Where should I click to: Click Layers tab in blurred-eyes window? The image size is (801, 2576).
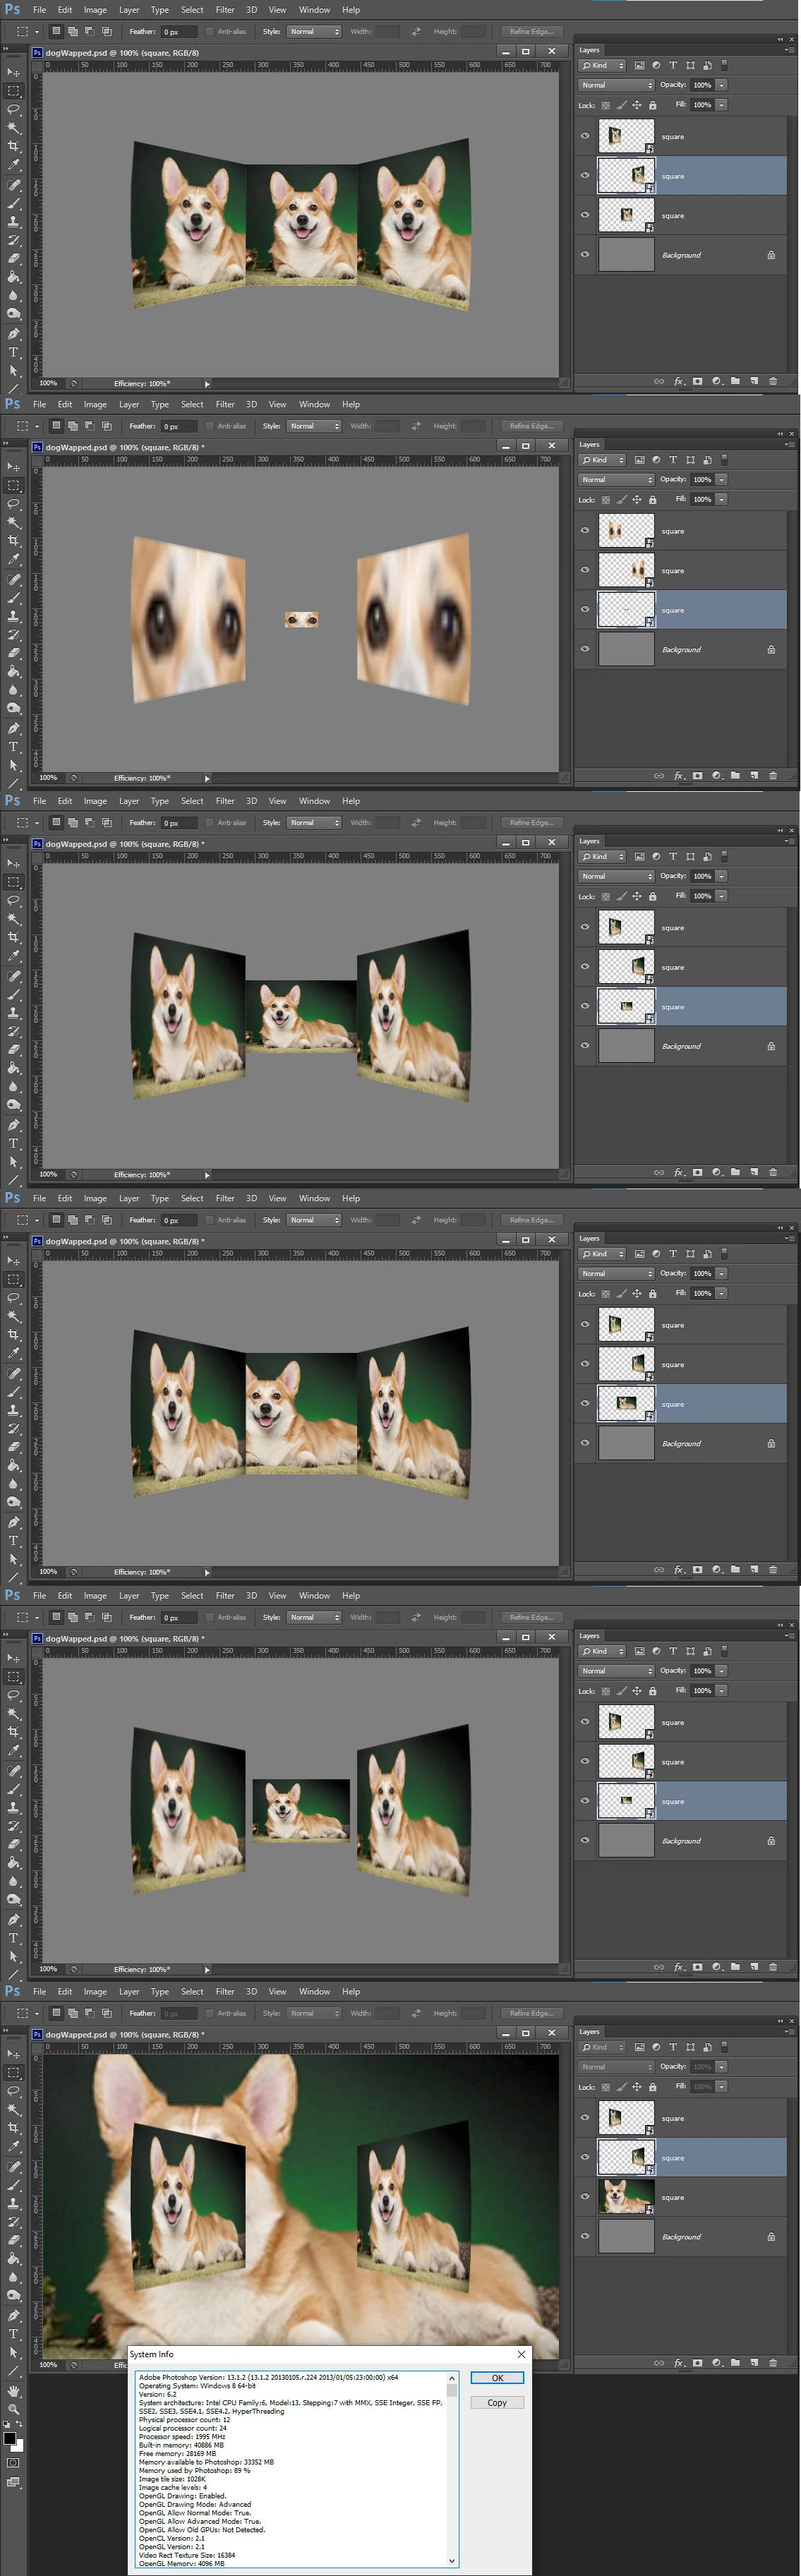pos(590,445)
